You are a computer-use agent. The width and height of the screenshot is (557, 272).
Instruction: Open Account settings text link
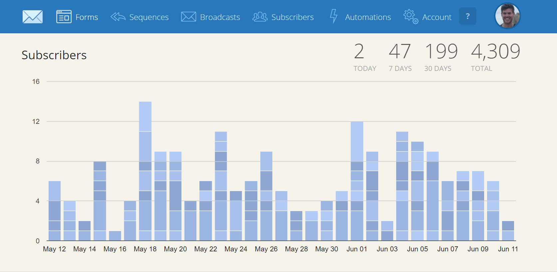[437, 17]
